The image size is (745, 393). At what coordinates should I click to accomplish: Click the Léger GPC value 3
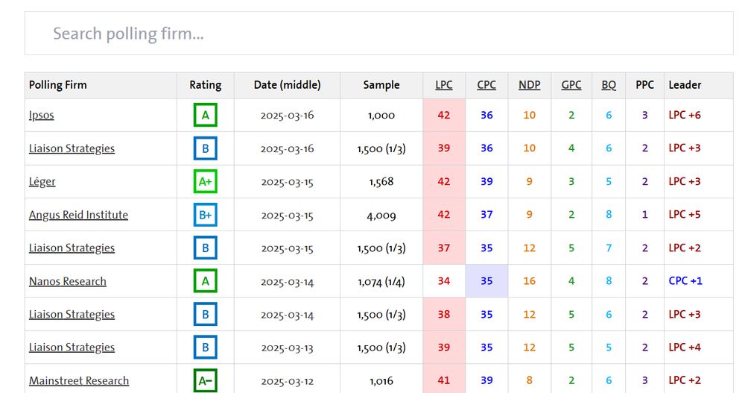(571, 182)
